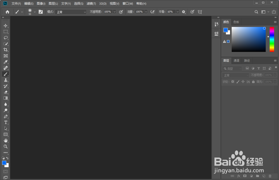
Task: Open the History panel icon
Action: [x=217, y=24]
